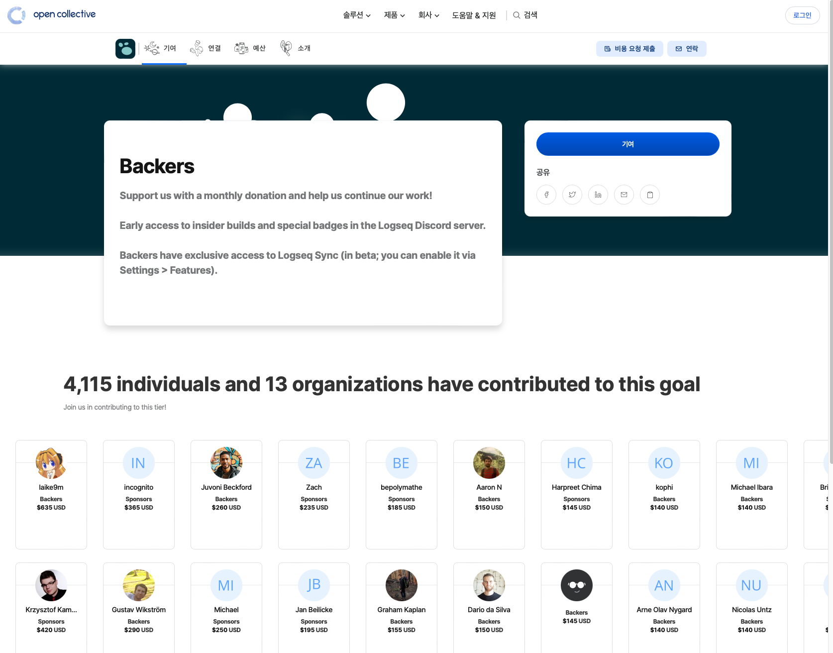Expand the 회사 dropdown menu
The image size is (833, 653).
pyautogui.click(x=428, y=15)
